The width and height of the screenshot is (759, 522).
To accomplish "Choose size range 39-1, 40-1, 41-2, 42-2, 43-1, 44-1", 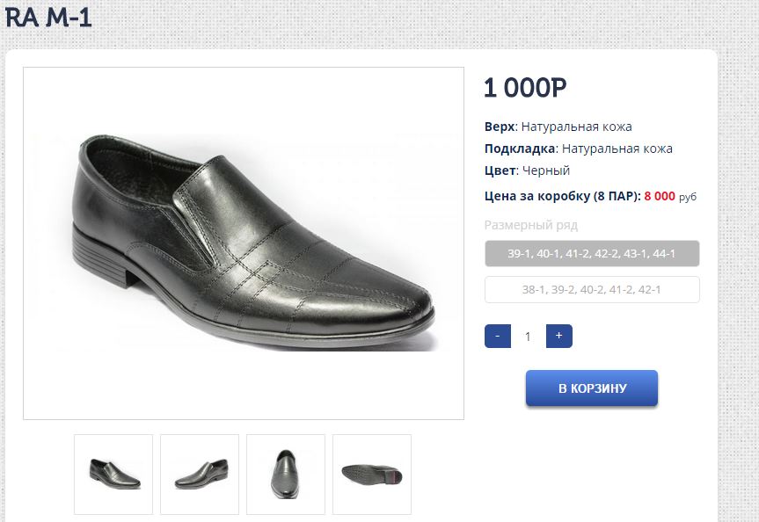I will (592, 253).
